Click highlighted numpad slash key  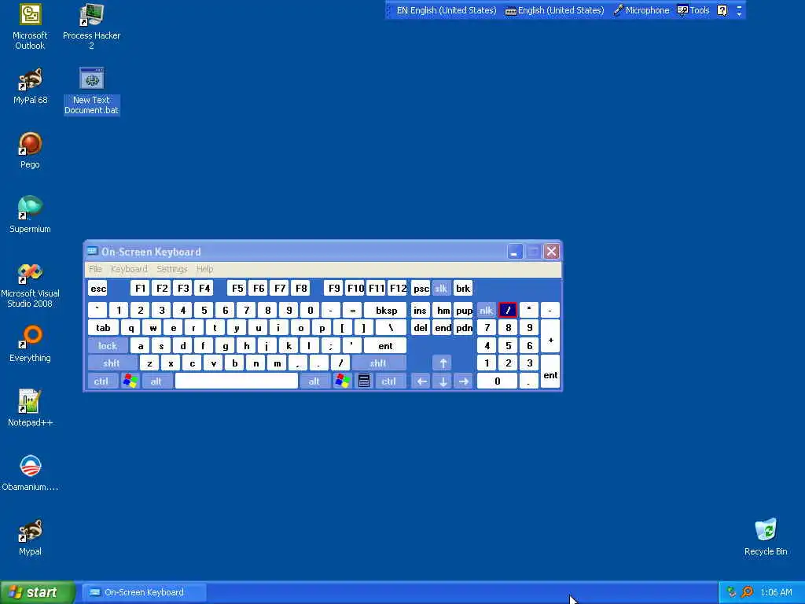(508, 310)
